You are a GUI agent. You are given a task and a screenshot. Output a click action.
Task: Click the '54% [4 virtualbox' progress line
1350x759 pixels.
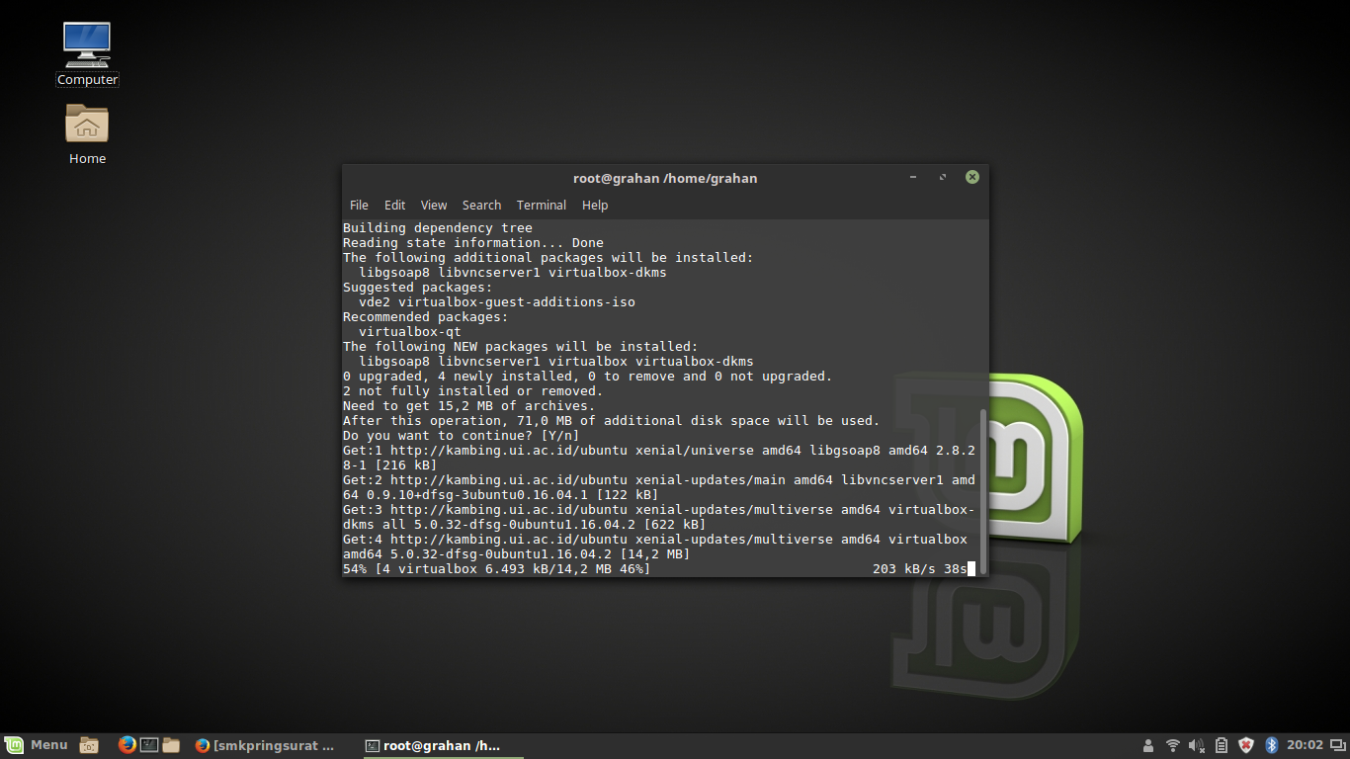coord(497,568)
